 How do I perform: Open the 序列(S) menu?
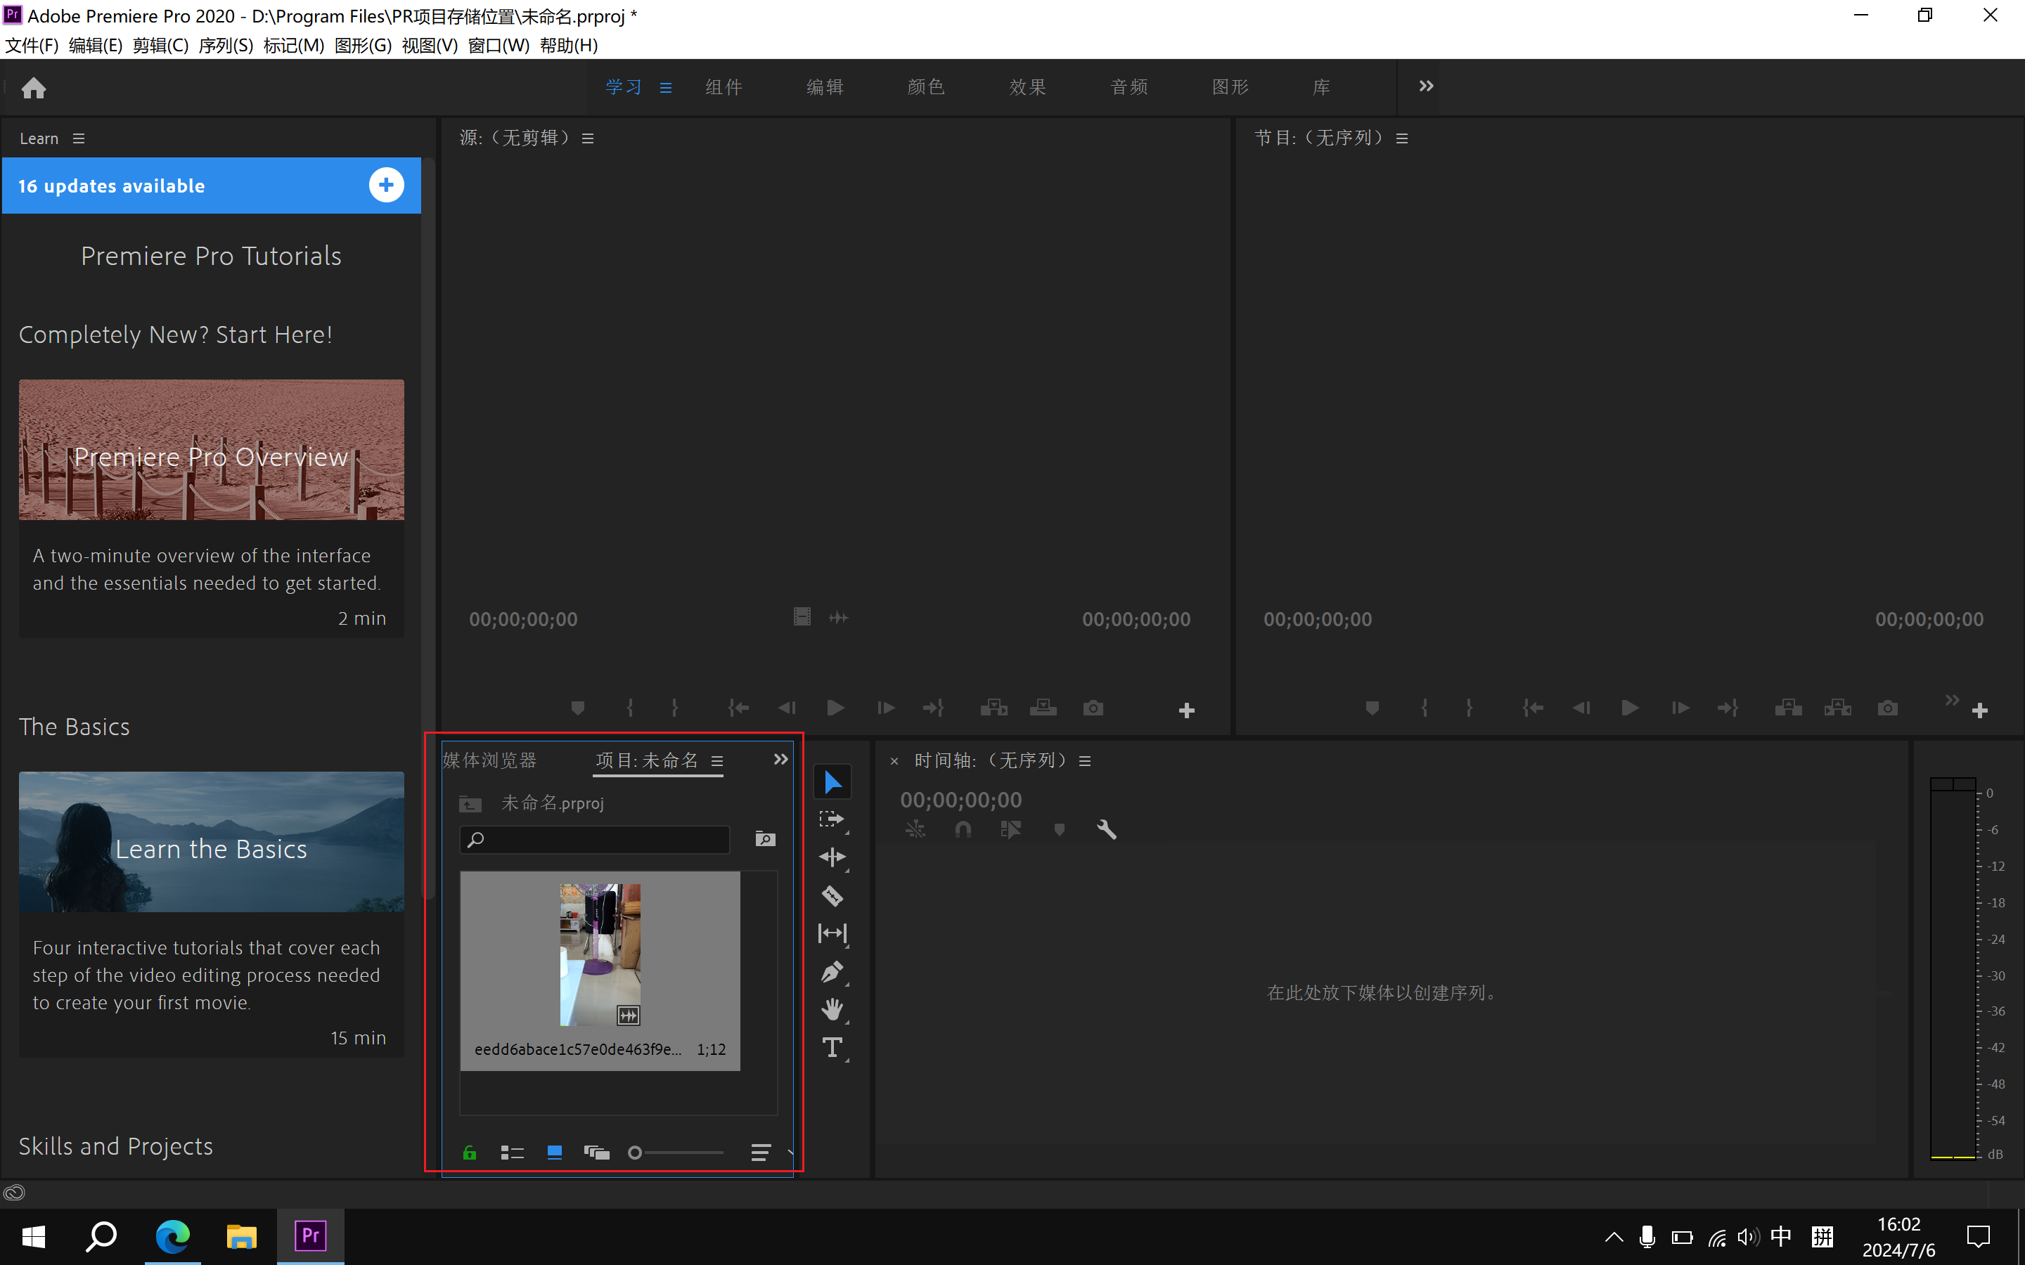(x=225, y=45)
